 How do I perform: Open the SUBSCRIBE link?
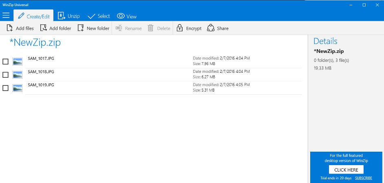364,178
